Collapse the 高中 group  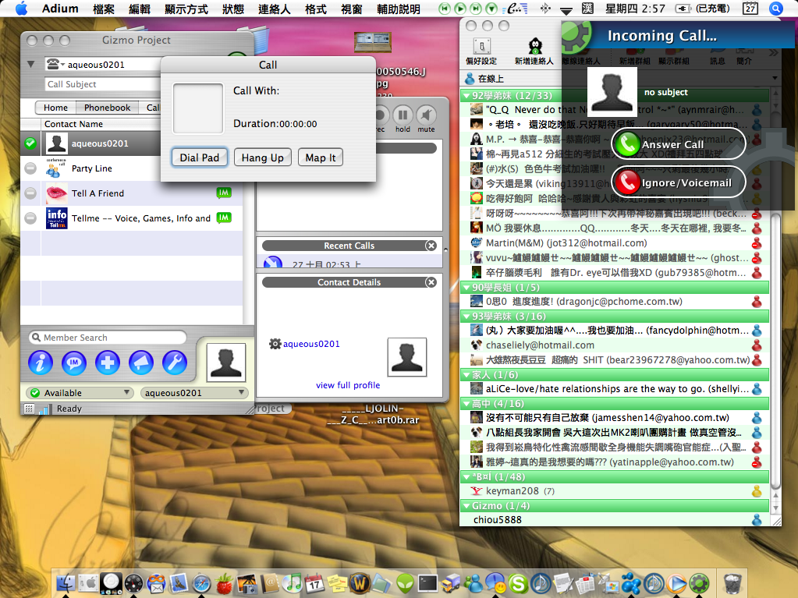pos(466,404)
